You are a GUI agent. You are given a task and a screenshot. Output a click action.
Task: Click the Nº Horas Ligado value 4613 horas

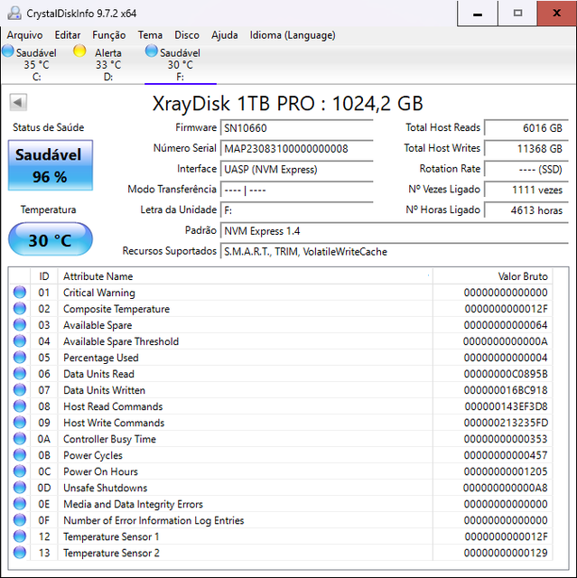526,210
